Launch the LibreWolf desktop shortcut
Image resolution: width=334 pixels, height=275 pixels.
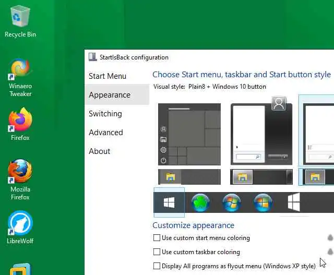click(x=20, y=227)
